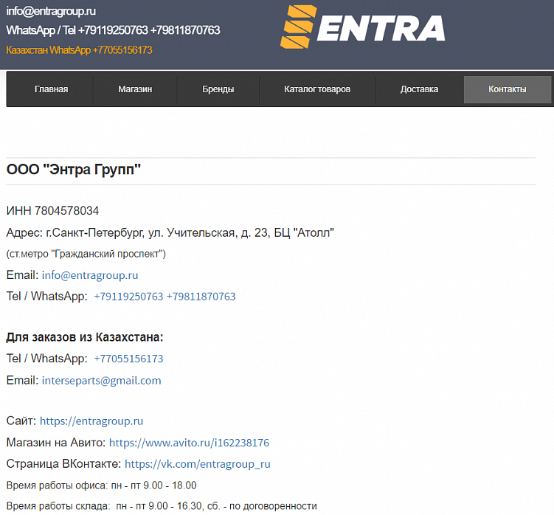The height and width of the screenshot is (515, 554).
Task: Open the vk.com/entragroup_ru link
Action: pyautogui.click(x=198, y=464)
